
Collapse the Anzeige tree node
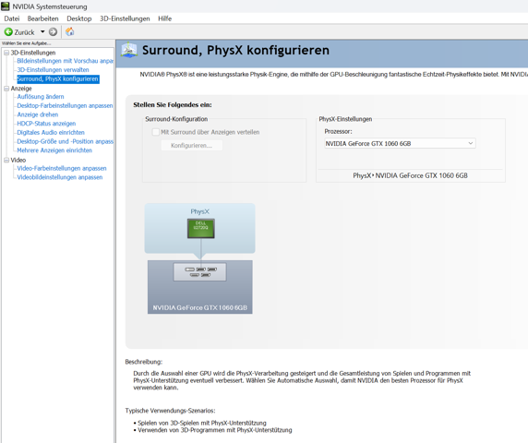pos(6,89)
